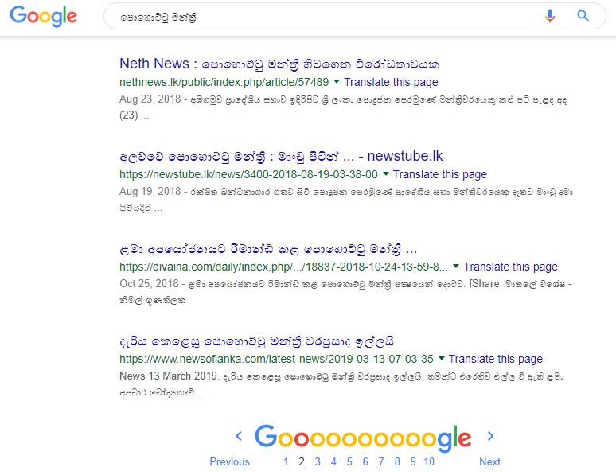Open the divaina.com result title
The image size is (616, 475).
(268, 249)
